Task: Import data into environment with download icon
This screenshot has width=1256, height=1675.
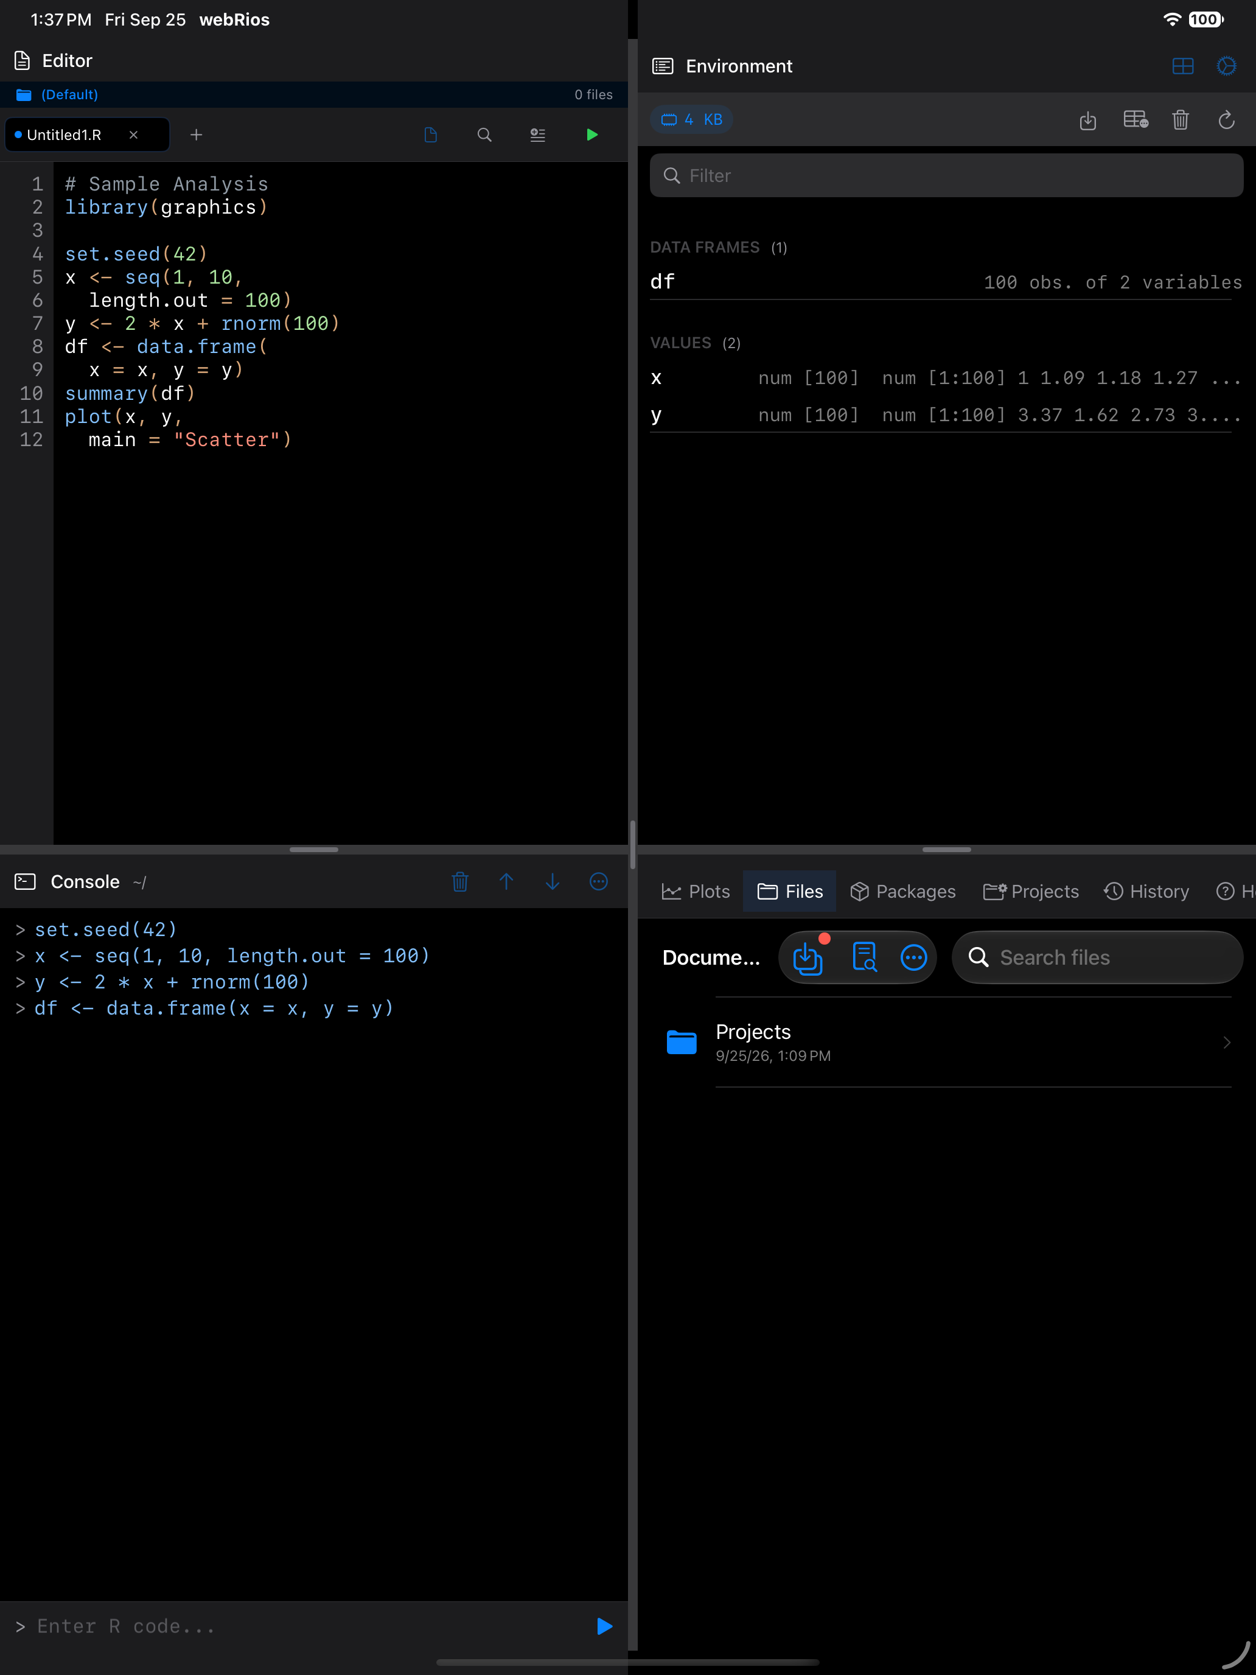Action: pos(1088,120)
